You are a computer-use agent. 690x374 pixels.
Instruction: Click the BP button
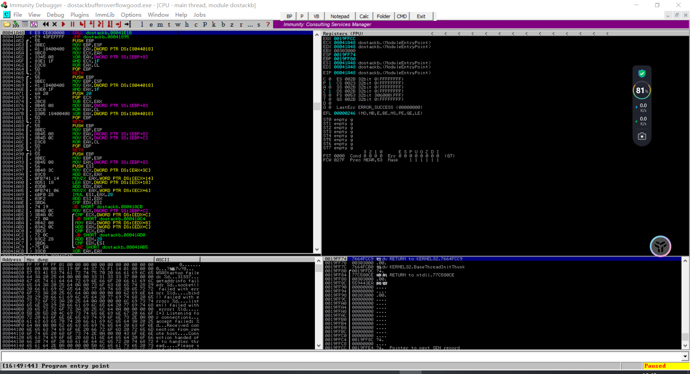coord(289,16)
